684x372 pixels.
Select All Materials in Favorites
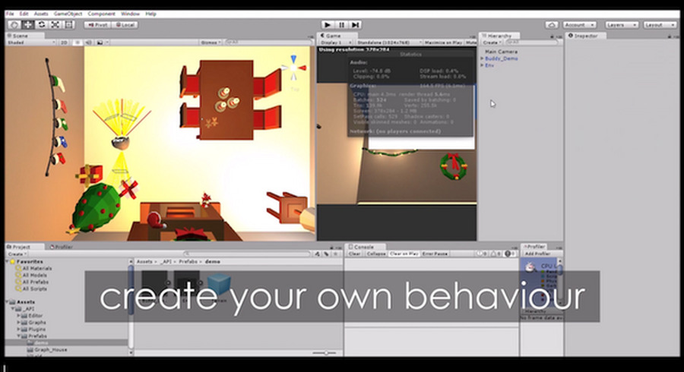[36, 268]
